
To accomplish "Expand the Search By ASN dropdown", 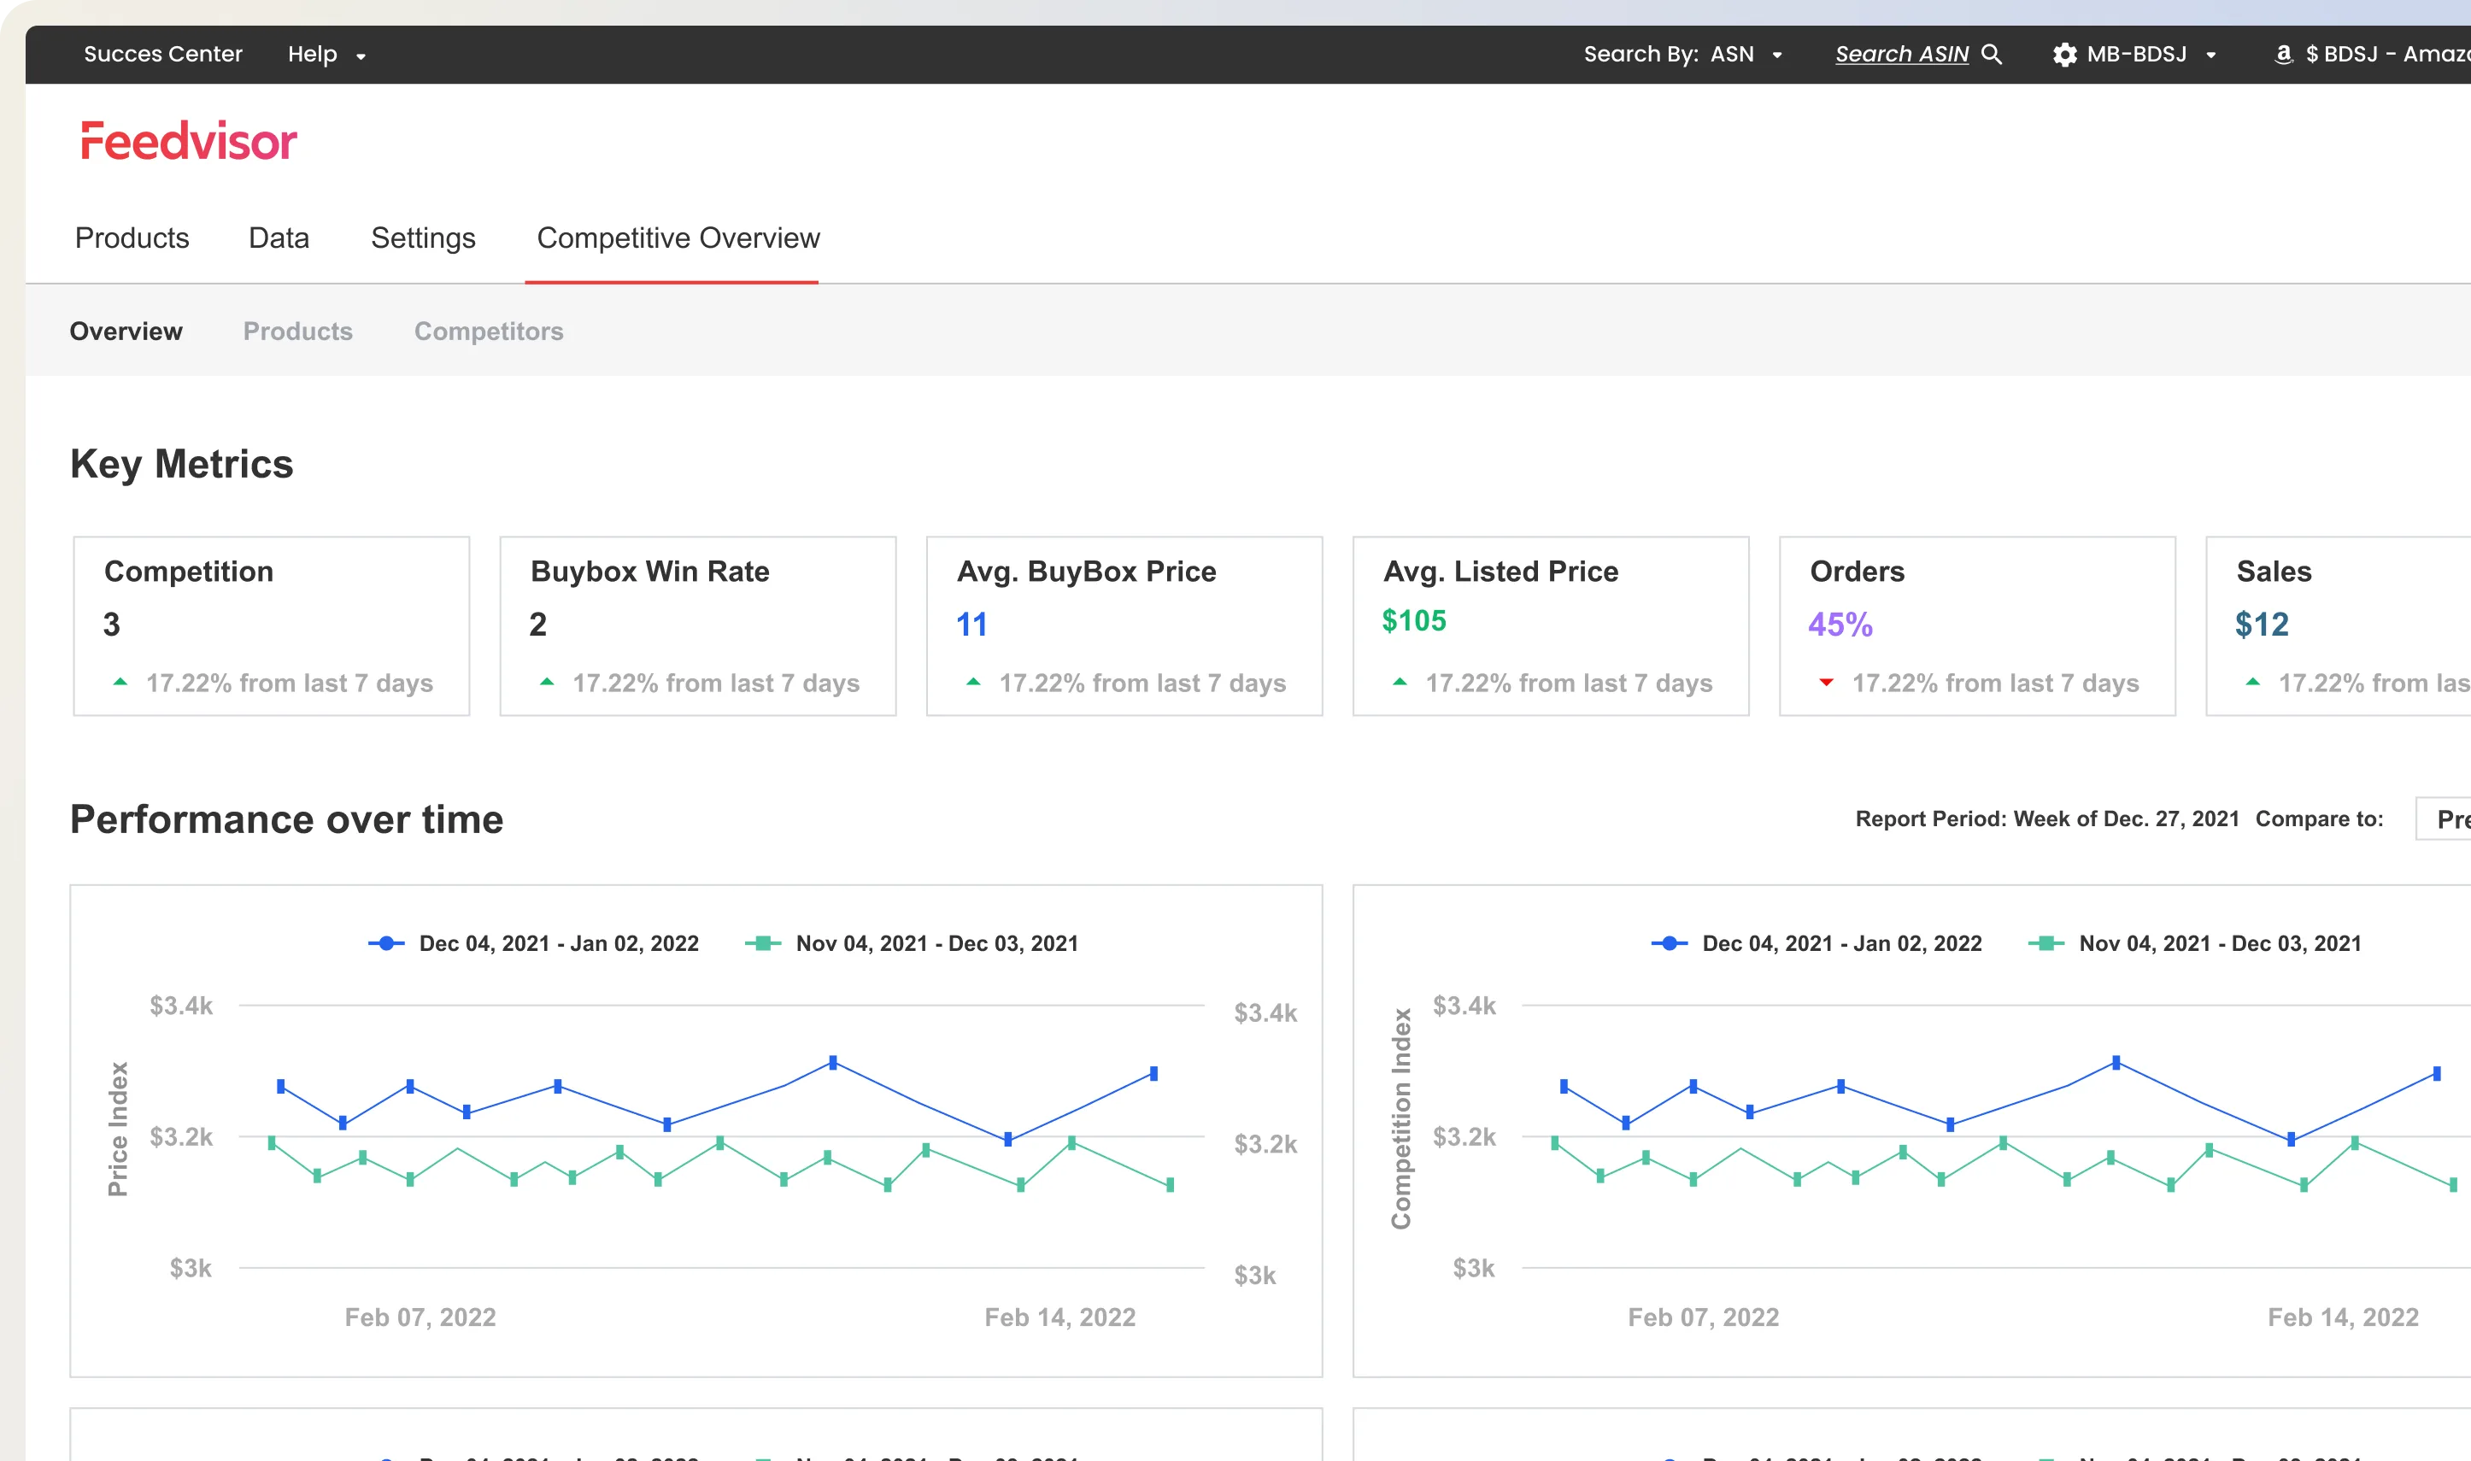I will click(1682, 54).
